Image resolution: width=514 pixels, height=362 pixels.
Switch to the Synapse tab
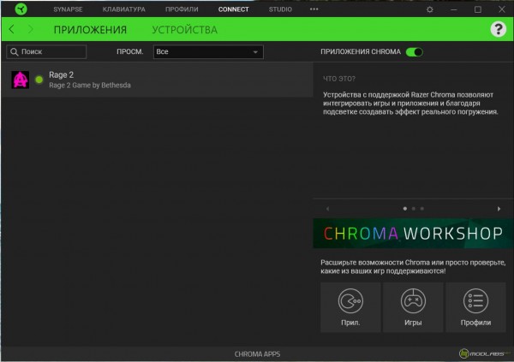point(68,9)
